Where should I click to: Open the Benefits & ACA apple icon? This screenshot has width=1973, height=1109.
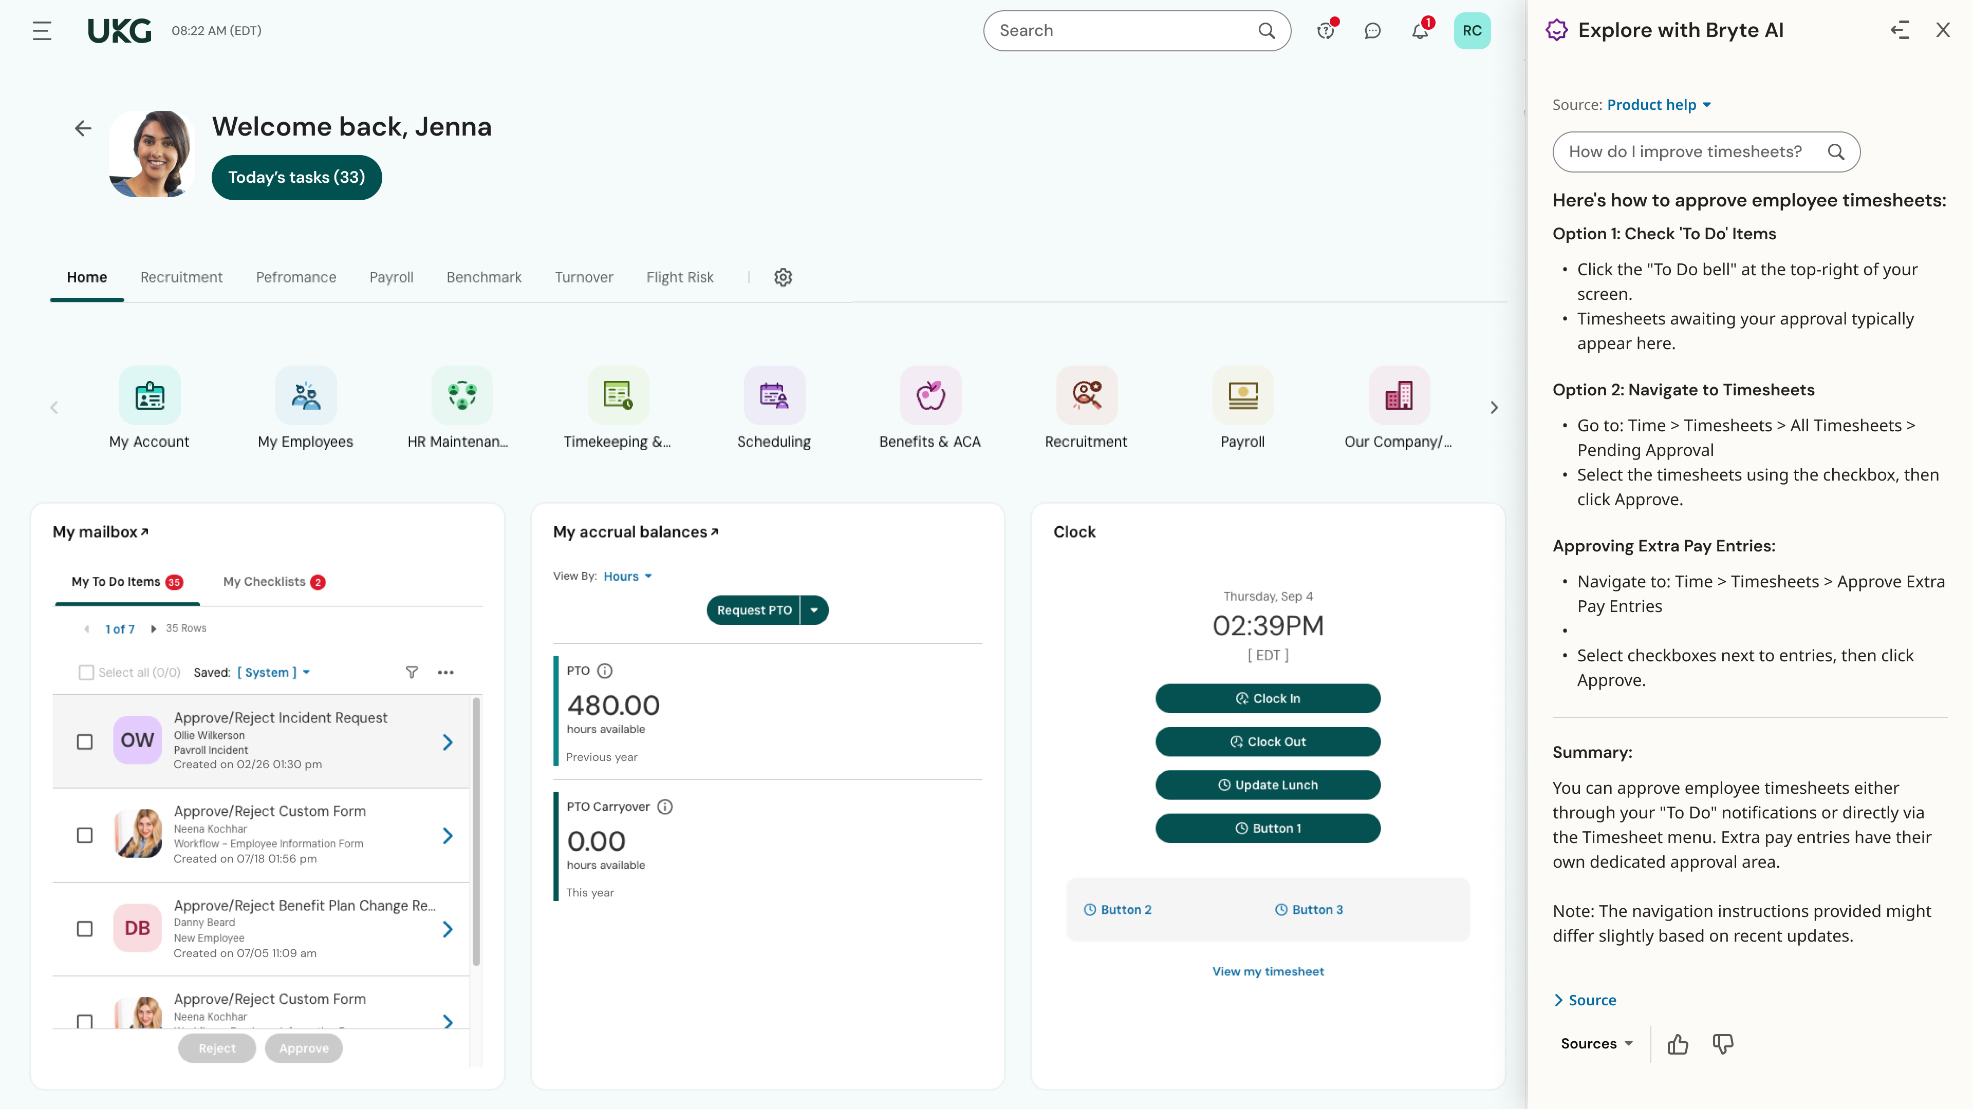point(930,396)
